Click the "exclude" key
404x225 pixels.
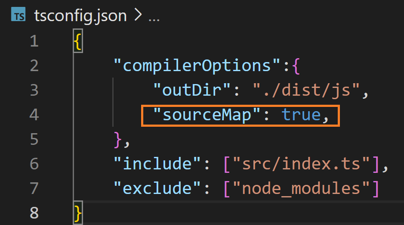[x=157, y=188]
